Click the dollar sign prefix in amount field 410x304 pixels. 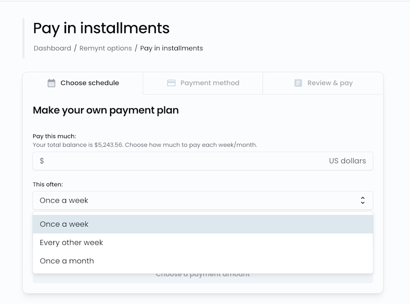pos(42,161)
